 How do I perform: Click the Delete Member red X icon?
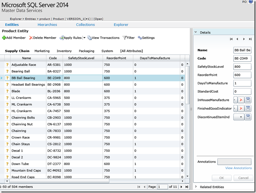[x=30, y=38]
